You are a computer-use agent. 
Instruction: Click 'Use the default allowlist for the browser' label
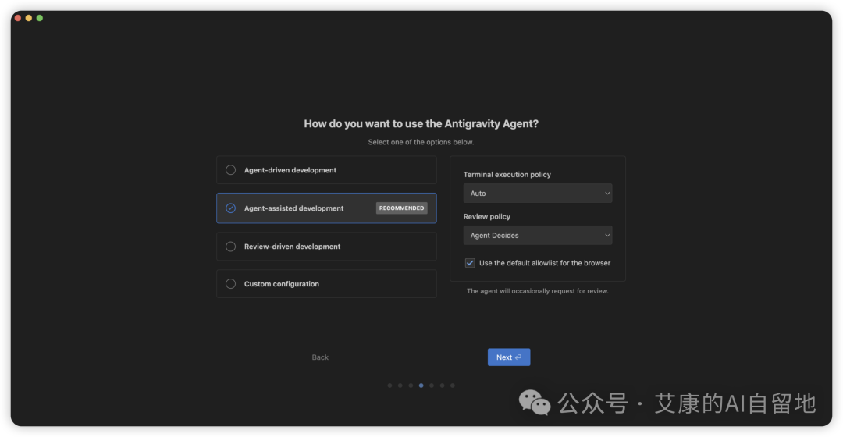(x=545, y=263)
